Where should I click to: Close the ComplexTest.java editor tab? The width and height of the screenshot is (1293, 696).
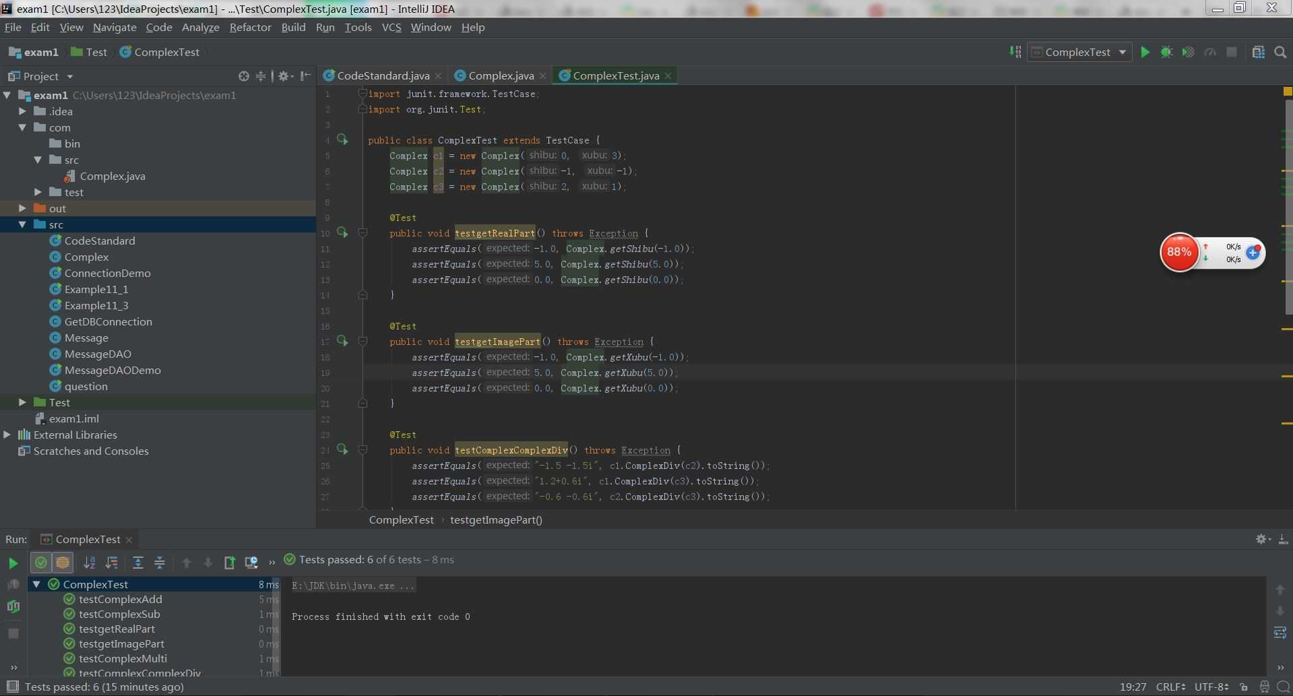(668, 76)
